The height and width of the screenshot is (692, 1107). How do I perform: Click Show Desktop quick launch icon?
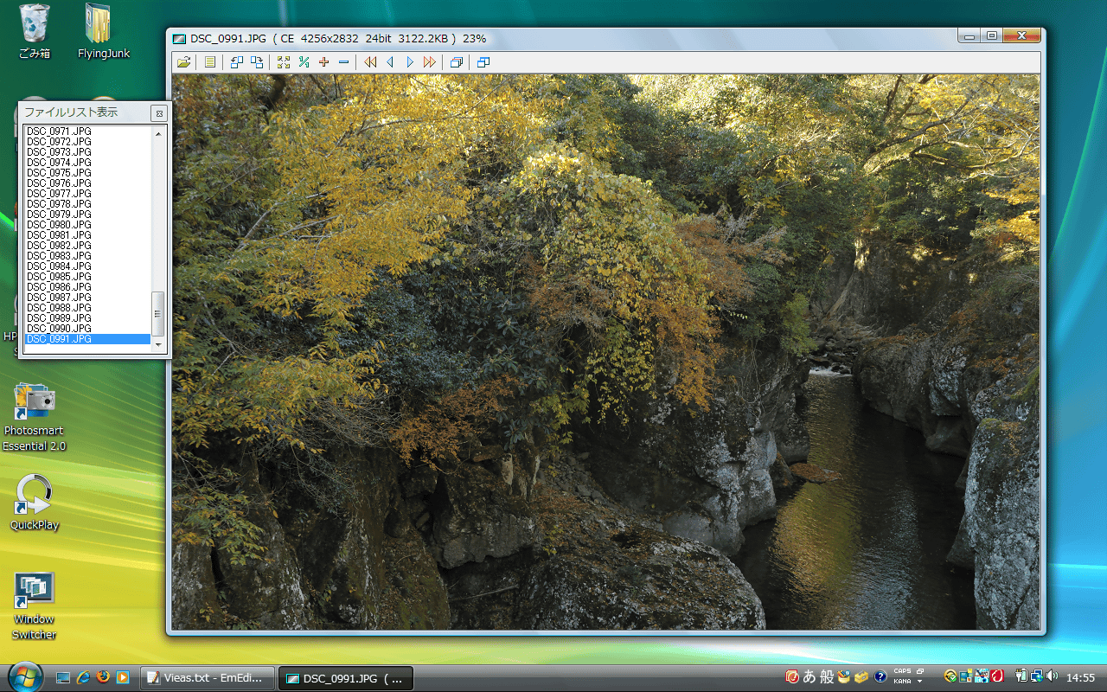[63, 677]
